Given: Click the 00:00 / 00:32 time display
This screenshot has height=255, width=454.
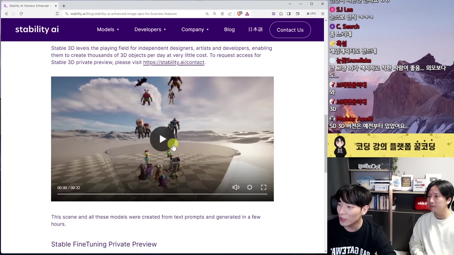Looking at the screenshot, I should click(69, 188).
